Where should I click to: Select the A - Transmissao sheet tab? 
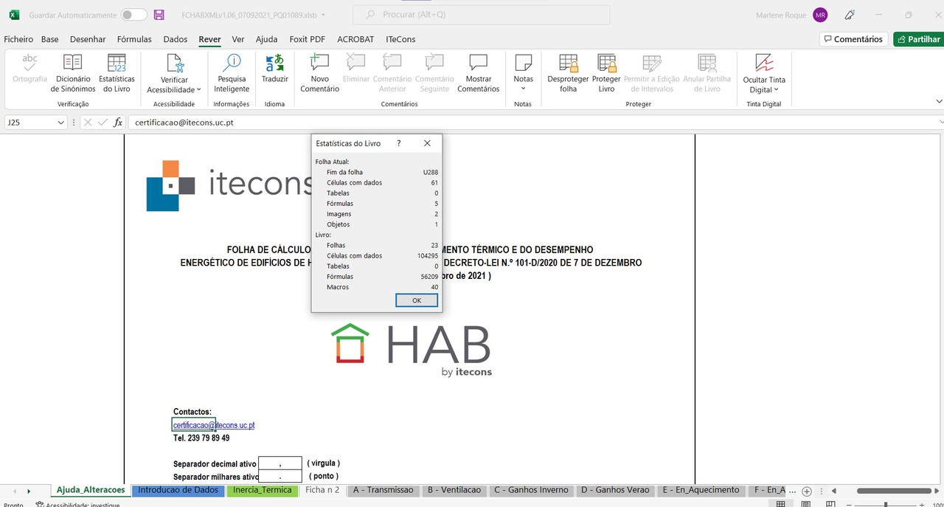click(x=383, y=490)
